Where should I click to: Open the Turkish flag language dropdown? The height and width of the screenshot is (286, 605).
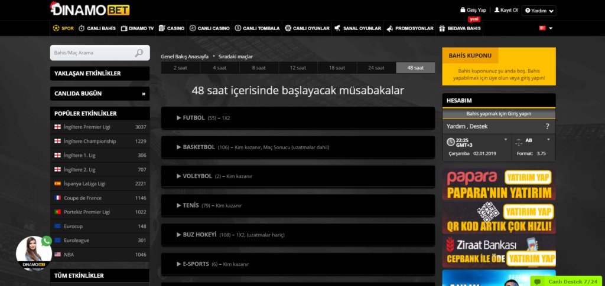(x=545, y=28)
